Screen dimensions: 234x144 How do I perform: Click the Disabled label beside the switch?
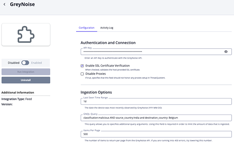(x=14, y=63)
